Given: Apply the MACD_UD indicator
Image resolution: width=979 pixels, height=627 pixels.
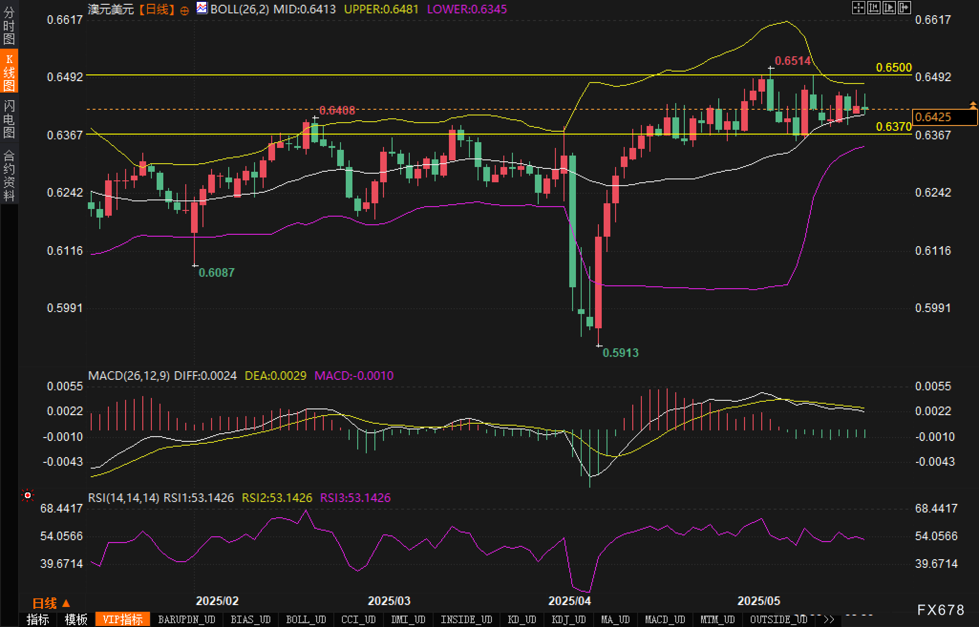Looking at the screenshot, I should point(665,620).
